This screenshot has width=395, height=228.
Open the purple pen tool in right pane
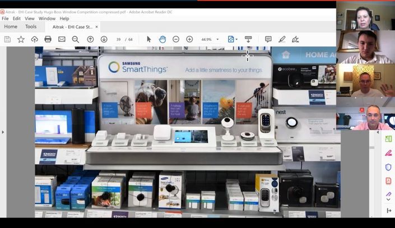pyautogui.click(x=388, y=194)
